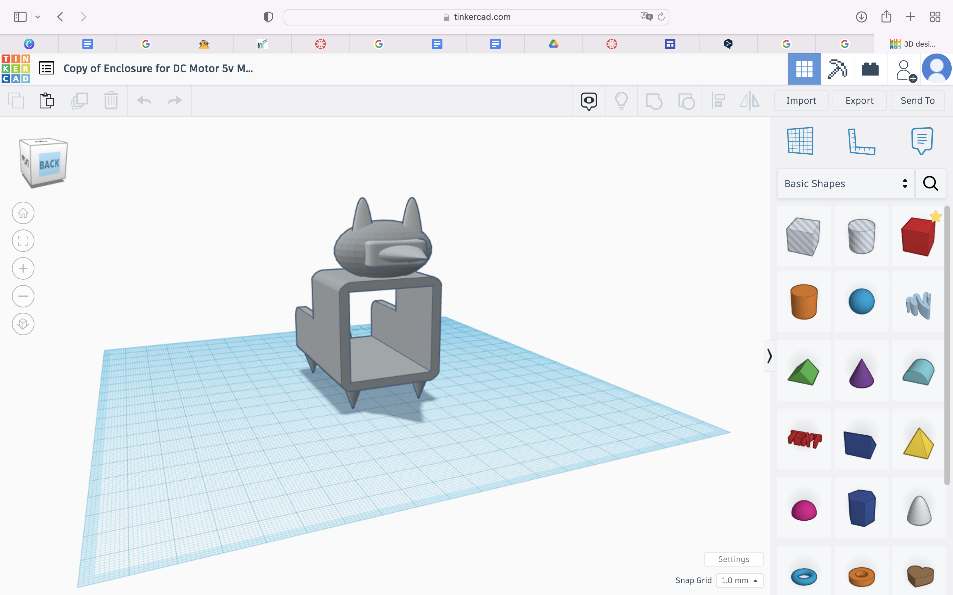Image resolution: width=953 pixels, height=595 pixels.
Task: Redo the last action
Action: [x=175, y=101]
